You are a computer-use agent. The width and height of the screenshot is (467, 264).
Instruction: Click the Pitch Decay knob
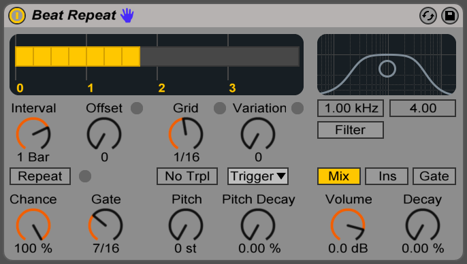coord(258,225)
